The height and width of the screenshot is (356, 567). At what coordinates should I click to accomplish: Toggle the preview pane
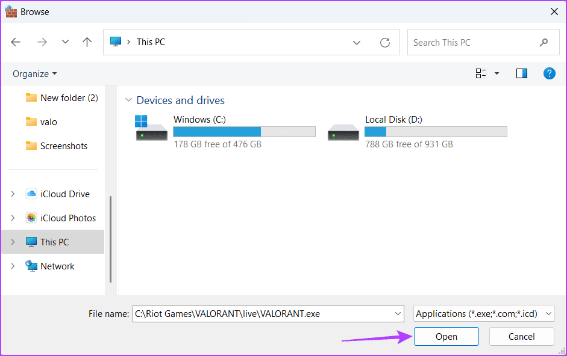(x=521, y=73)
